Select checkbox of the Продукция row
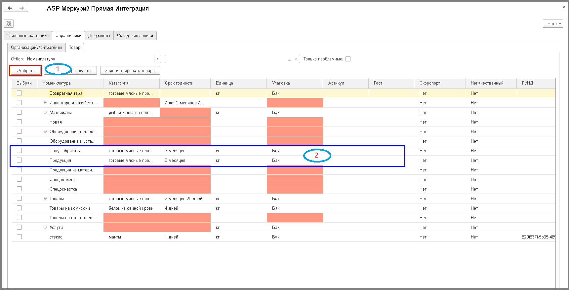The height and width of the screenshot is (290, 569). [20, 160]
